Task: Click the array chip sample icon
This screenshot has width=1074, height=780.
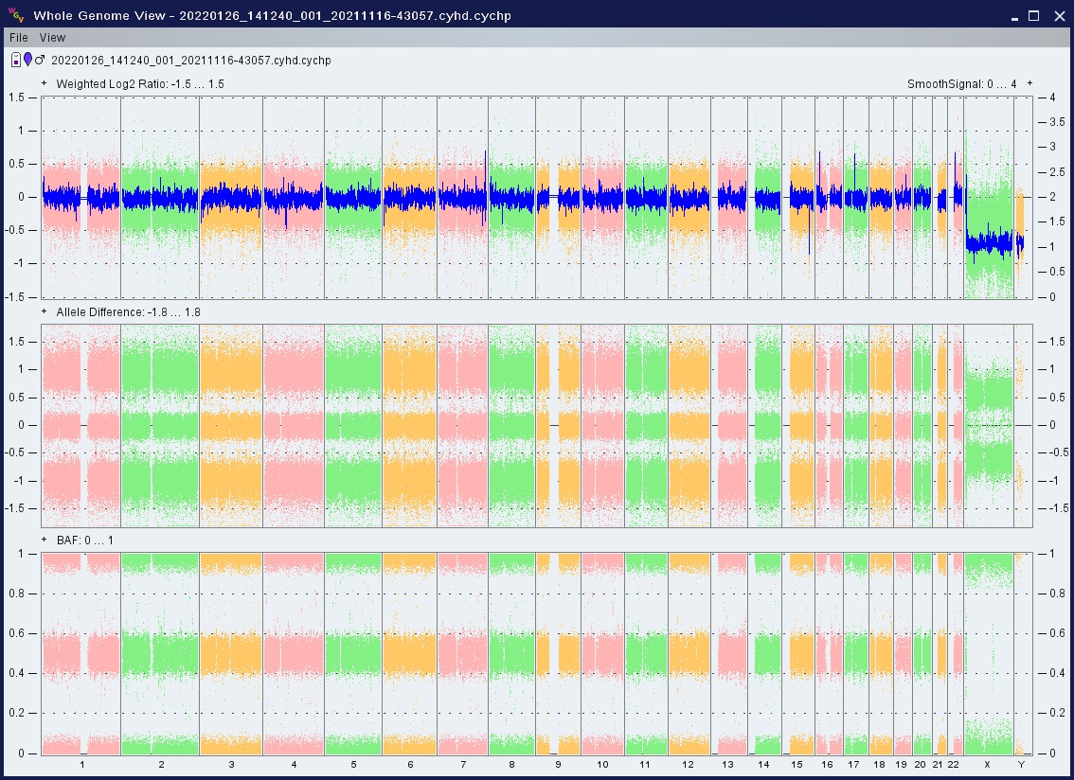Action: 16,61
